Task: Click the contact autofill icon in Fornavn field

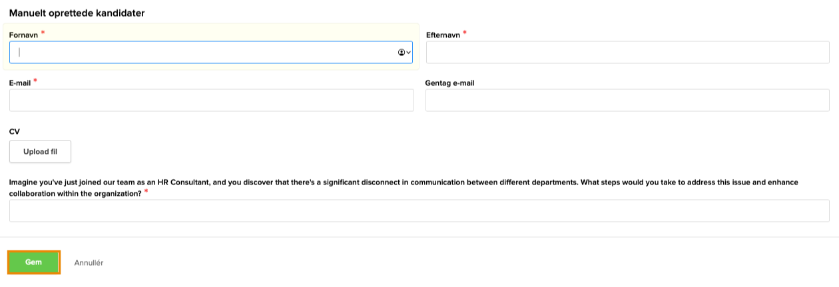Action: coord(401,53)
